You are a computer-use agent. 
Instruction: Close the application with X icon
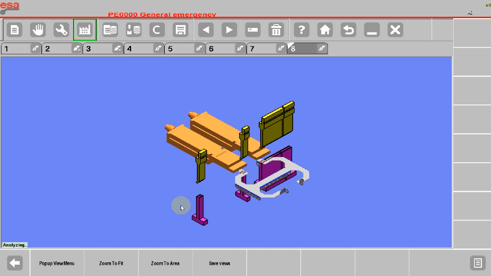(395, 30)
